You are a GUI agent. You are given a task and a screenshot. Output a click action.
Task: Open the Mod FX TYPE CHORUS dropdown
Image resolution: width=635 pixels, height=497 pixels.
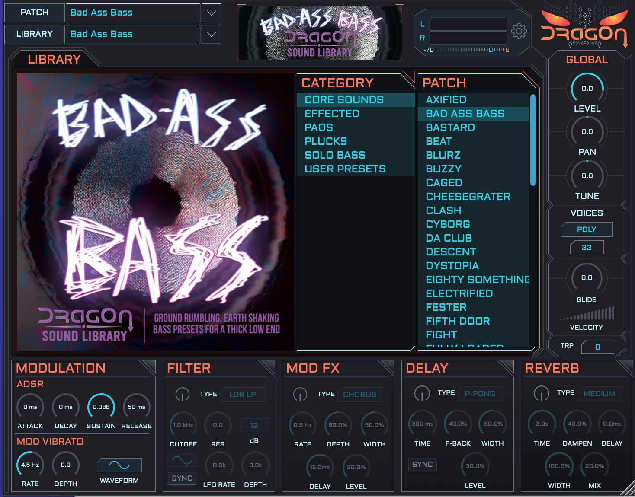[x=360, y=395]
